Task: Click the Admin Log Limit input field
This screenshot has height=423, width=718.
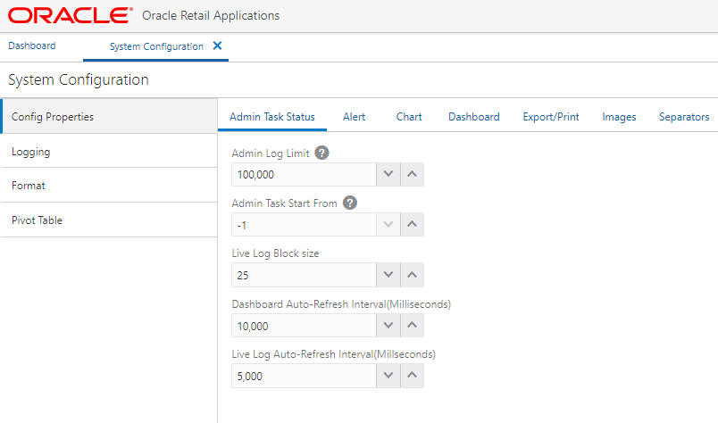Action: [303, 175]
